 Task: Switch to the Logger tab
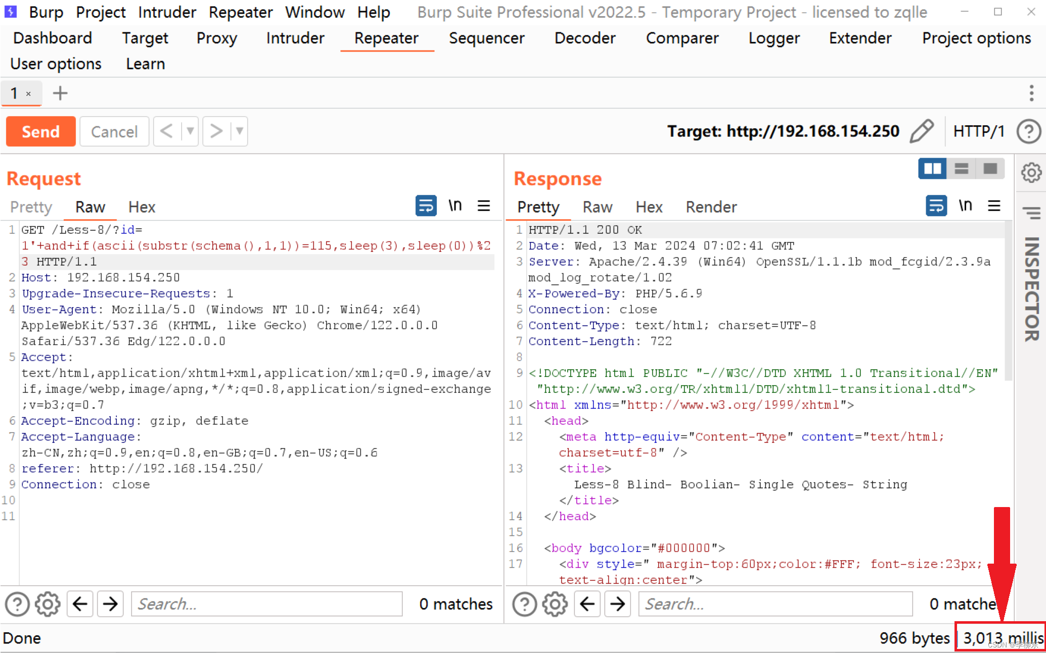pyautogui.click(x=774, y=38)
